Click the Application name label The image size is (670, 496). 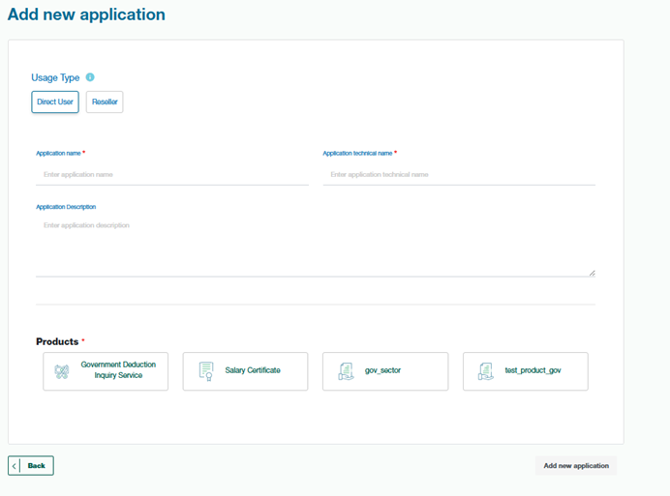click(58, 153)
